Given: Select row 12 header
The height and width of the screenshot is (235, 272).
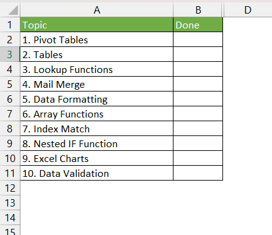Looking at the screenshot, I should point(10,188).
